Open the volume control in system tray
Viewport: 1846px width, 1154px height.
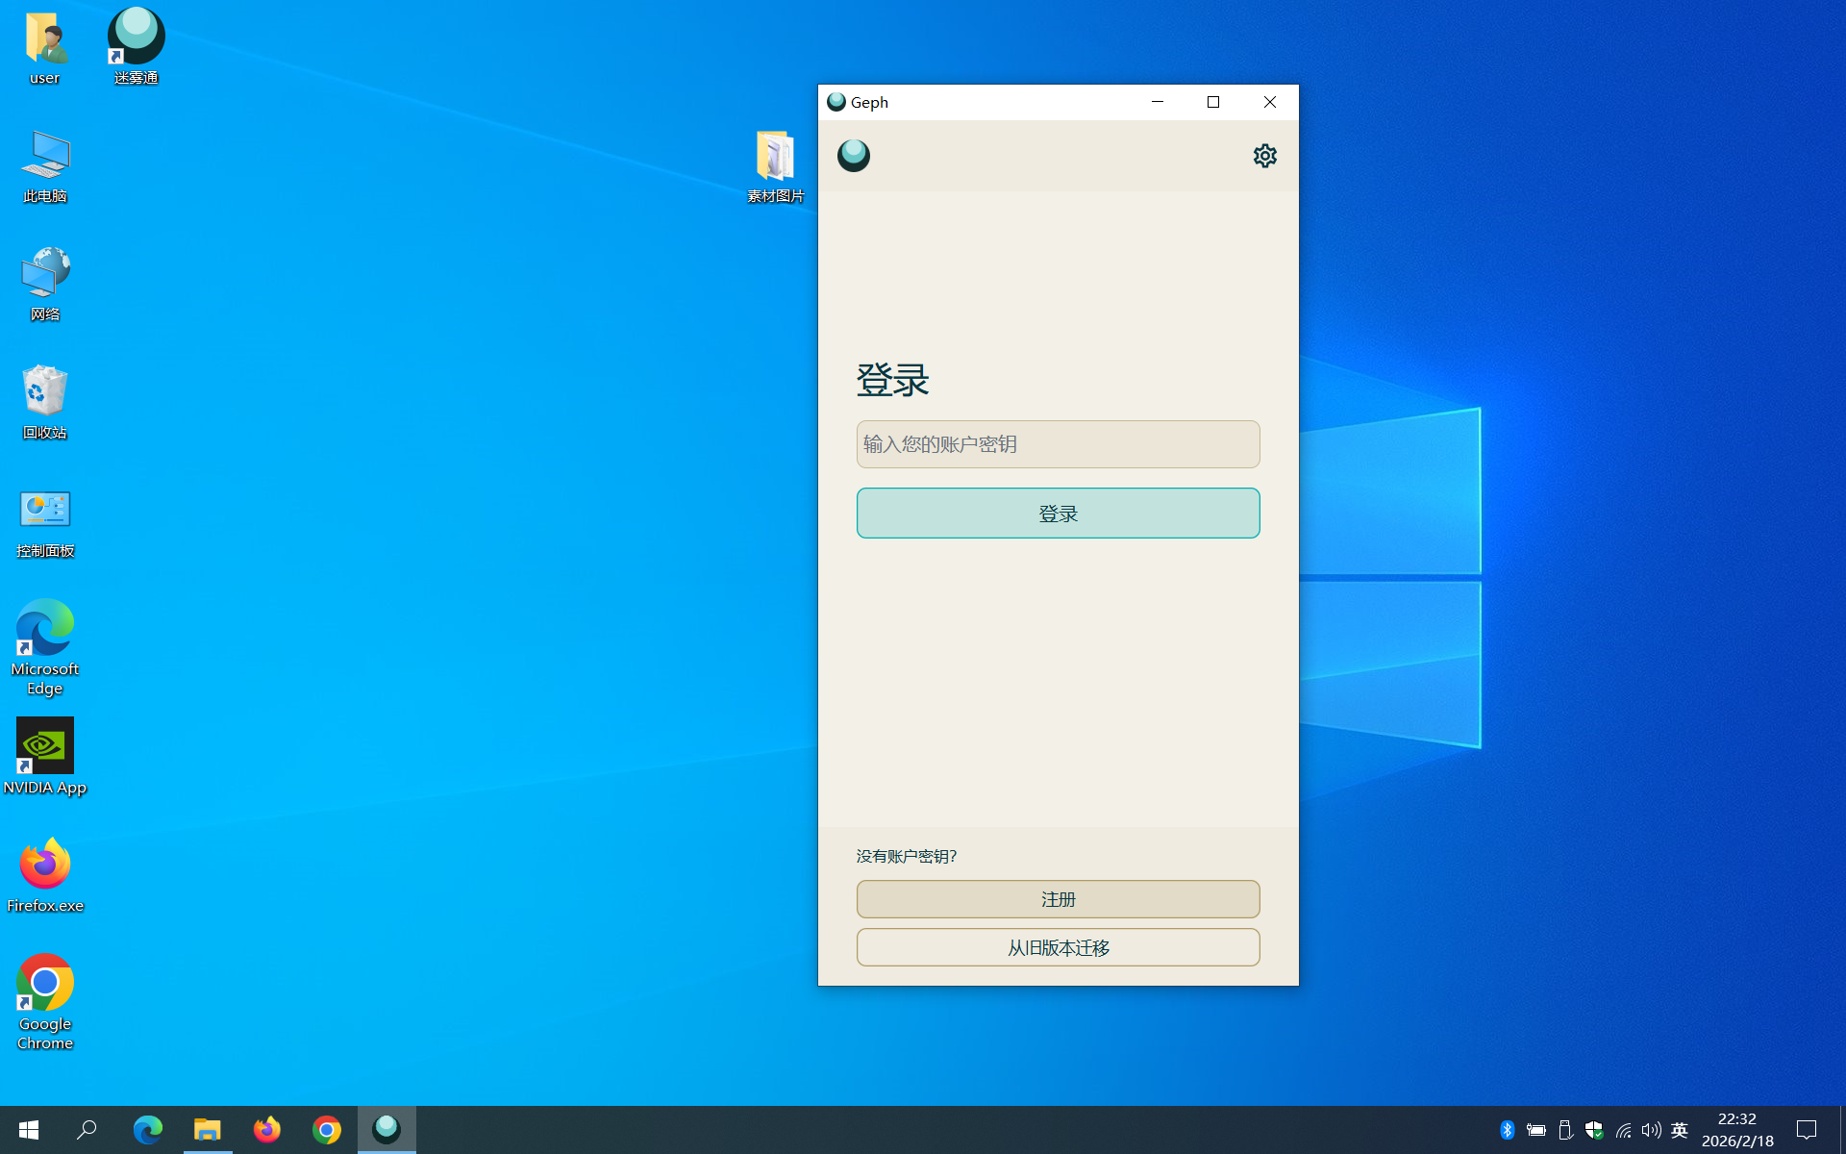[x=1651, y=1130]
